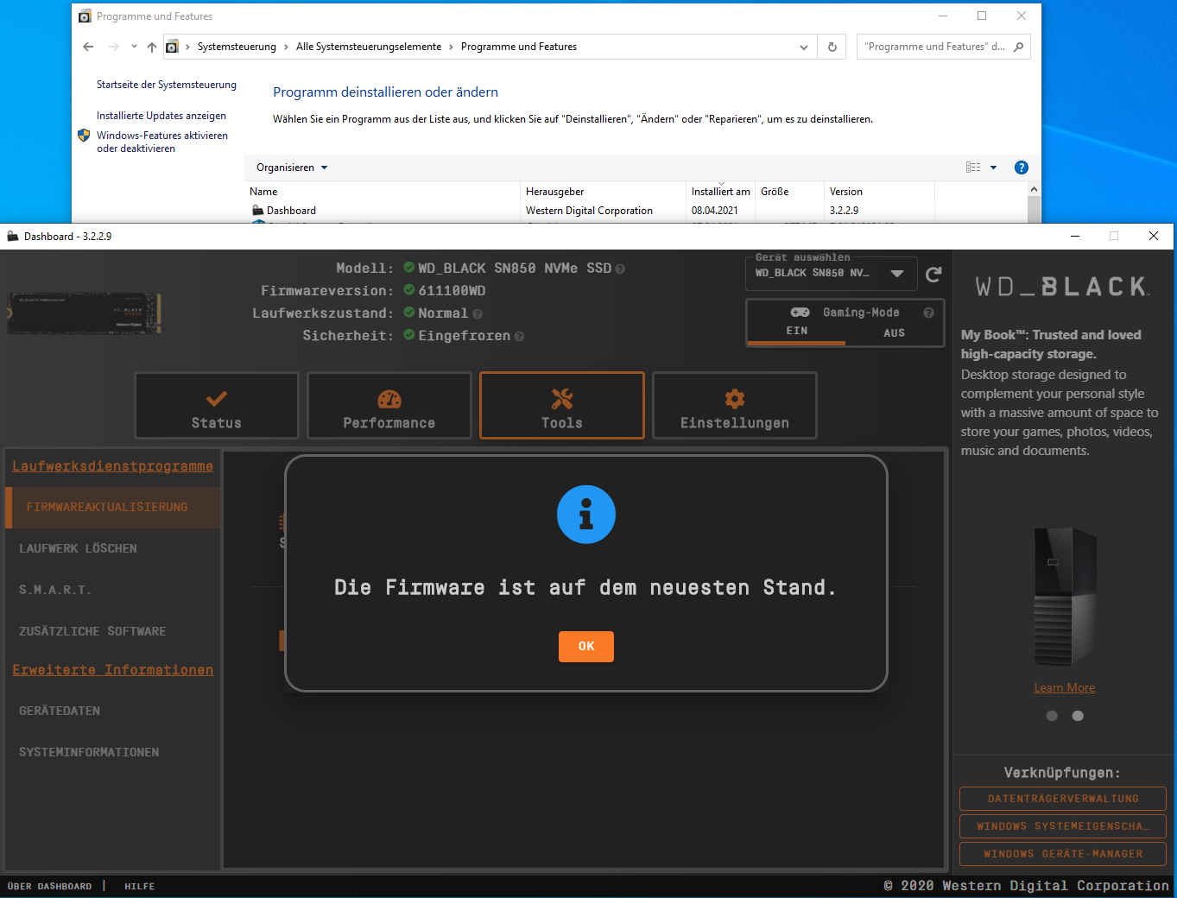Image resolution: width=1177 pixels, height=898 pixels.
Task: Select first carousel dot in ad panel
Action: pos(1052,716)
